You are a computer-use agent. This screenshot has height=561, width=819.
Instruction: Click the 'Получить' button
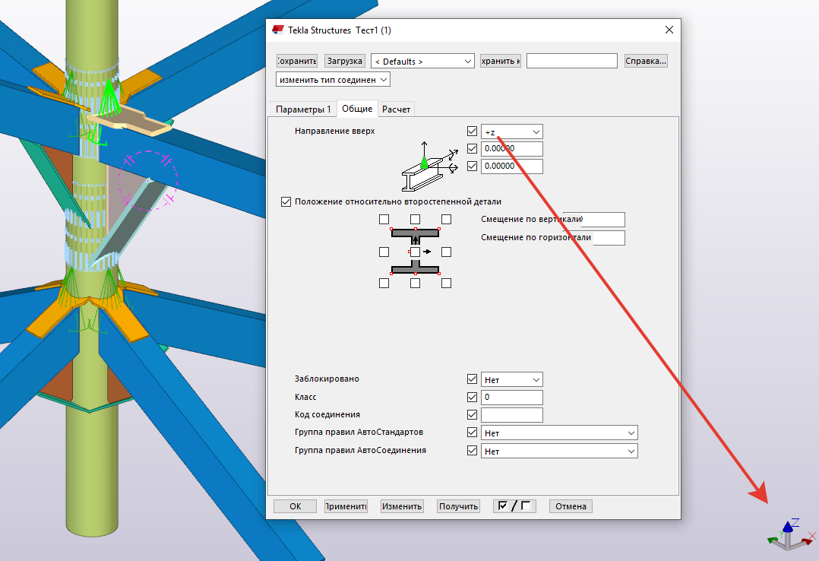[x=458, y=506]
